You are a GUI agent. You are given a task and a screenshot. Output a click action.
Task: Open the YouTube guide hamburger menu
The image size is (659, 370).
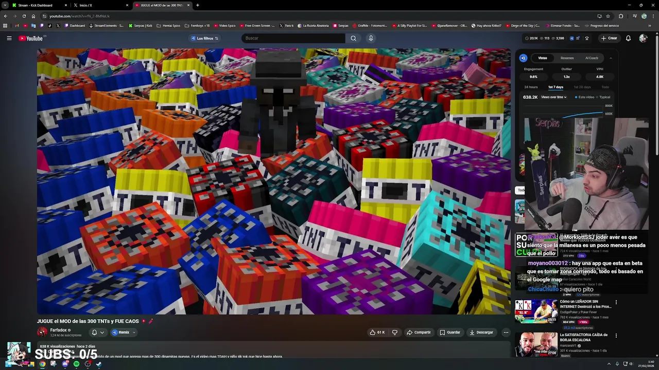(9, 38)
